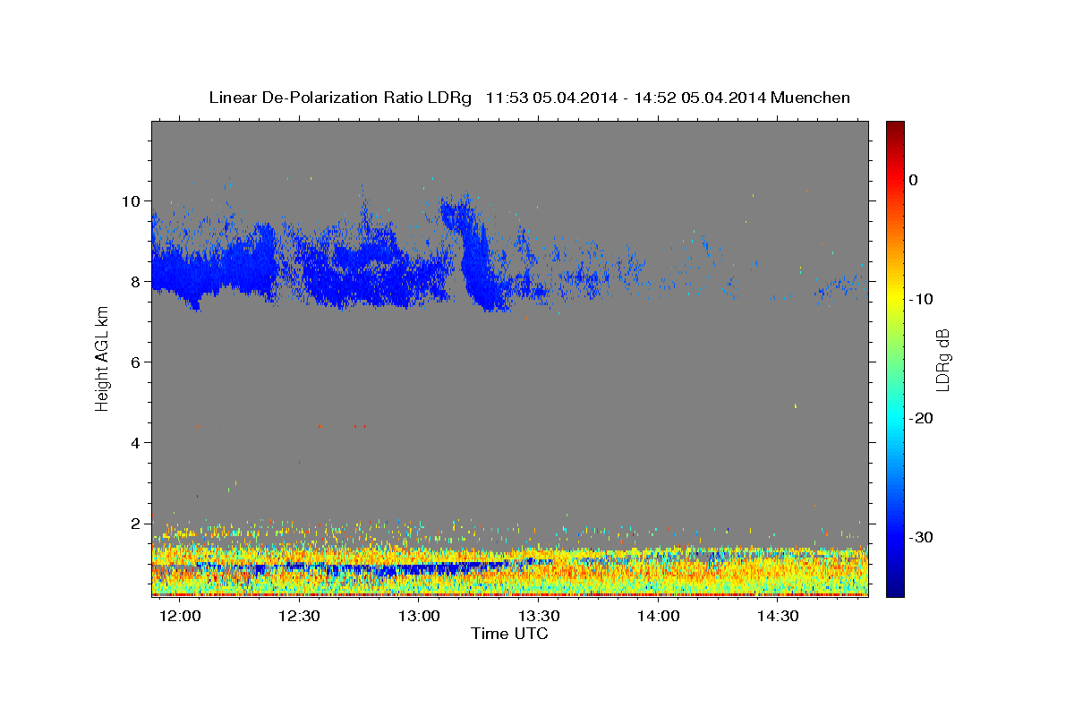
Task: Click the height tick label 4
Action: 137,442
